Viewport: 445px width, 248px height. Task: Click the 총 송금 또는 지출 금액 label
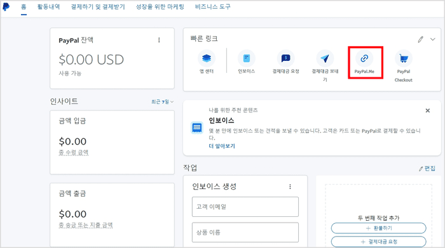pos(86,225)
